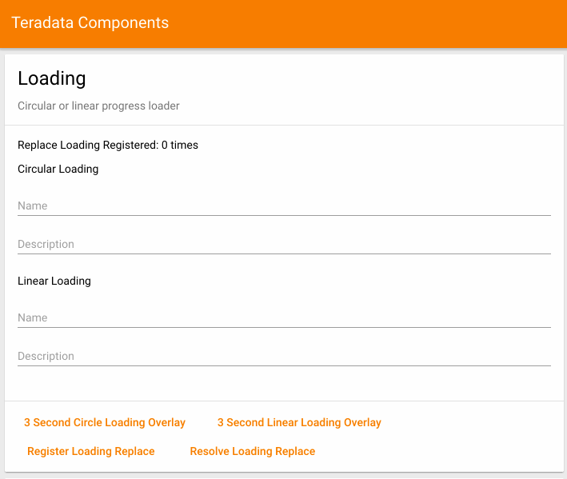Click Register Loading Replace button
This screenshot has height=479, width=567.
[90, 452]
